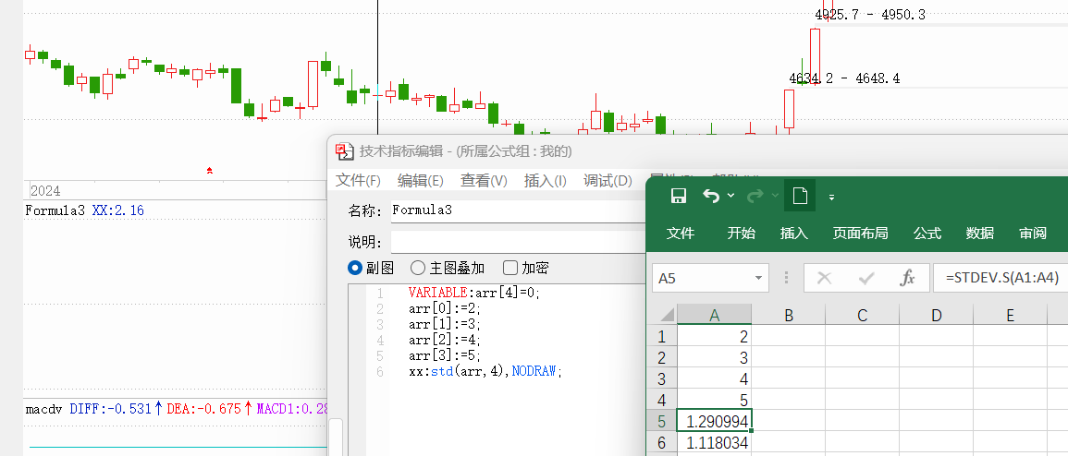Open the insert function fx button

[x=907, y=278]
